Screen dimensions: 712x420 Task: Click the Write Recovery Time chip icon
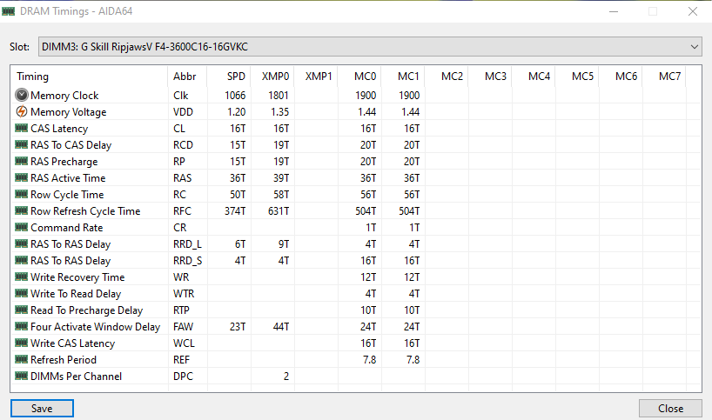click(22, 277)
